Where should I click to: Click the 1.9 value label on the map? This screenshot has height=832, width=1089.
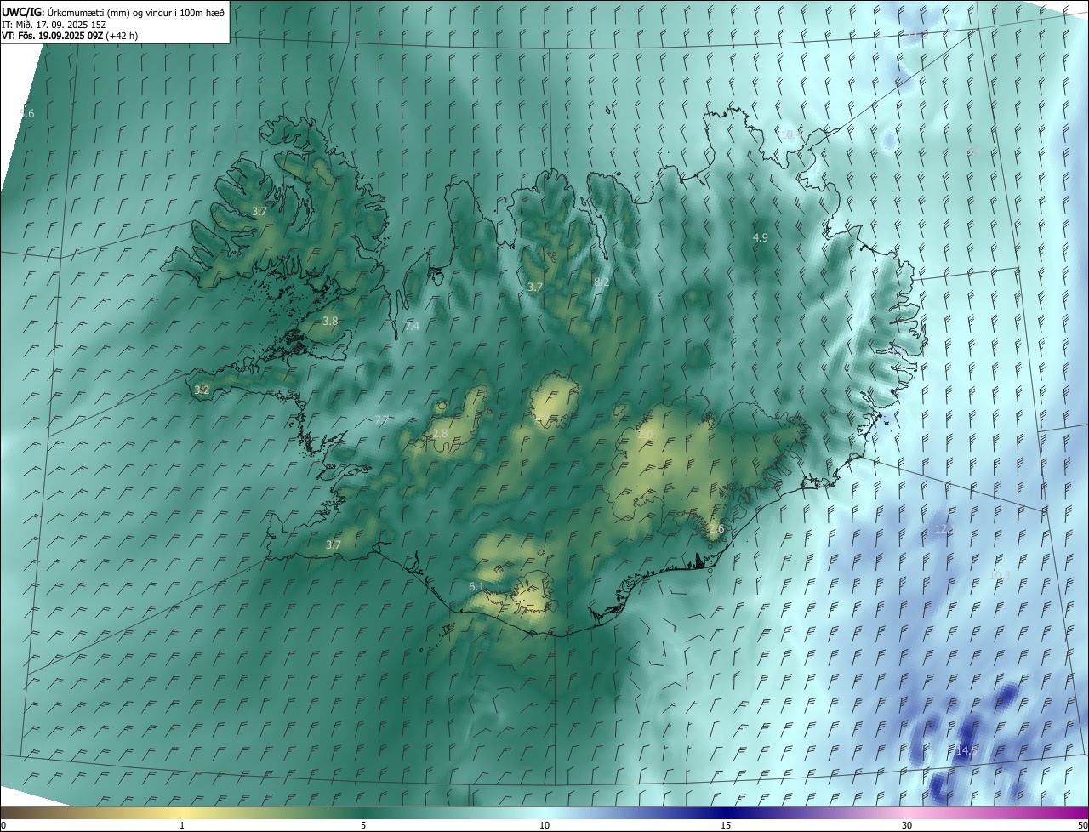[540, 417]
